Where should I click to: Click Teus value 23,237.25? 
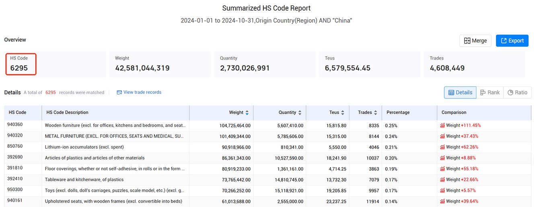[x=337, y=201]
